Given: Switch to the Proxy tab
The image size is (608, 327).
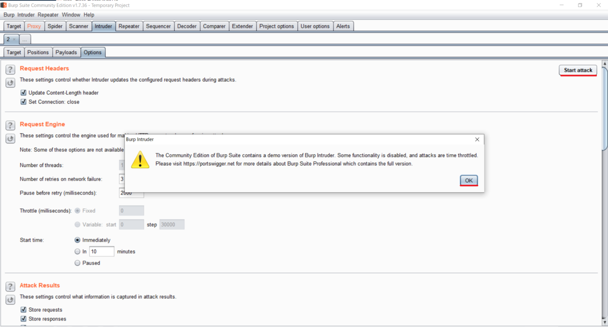Looking at the screenshot, I should tap(34, 26).
